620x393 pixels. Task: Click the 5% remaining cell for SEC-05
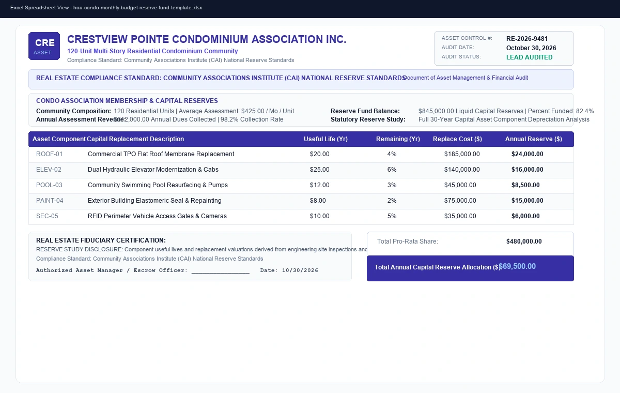(392, 216)
